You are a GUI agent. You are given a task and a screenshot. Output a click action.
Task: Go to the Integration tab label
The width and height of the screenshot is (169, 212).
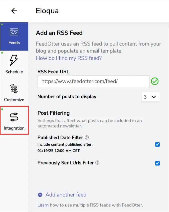tap(14, 128)
